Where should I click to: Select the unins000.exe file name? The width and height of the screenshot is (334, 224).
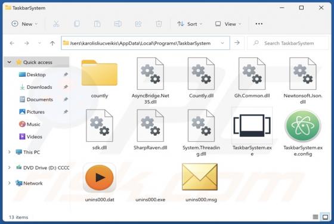click(x=150, y=200)
